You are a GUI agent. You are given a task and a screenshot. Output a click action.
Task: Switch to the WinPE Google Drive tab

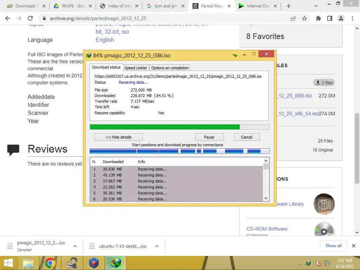[72, 6]
